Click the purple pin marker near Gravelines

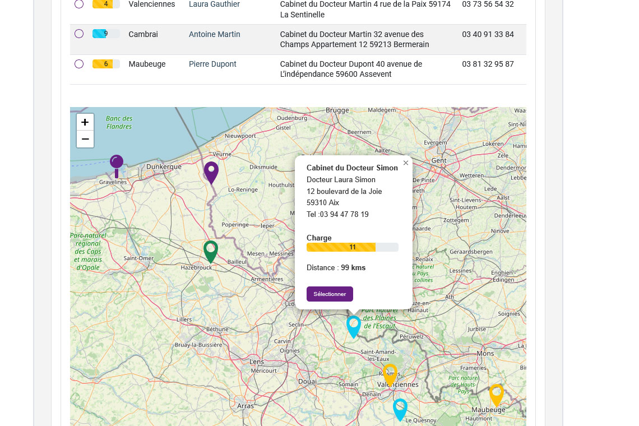click(117, 163)
